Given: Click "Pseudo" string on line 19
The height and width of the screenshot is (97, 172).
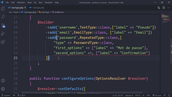Looking at the screenshot, I should click(144, 27).
